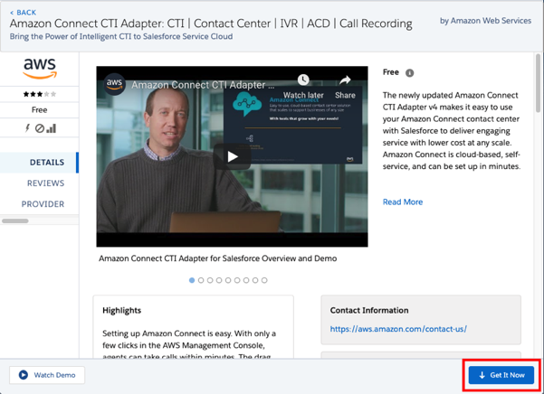Click the bar chart icon in the sidebar
This screenshot has width=544, height=394.
click(52, 128)
